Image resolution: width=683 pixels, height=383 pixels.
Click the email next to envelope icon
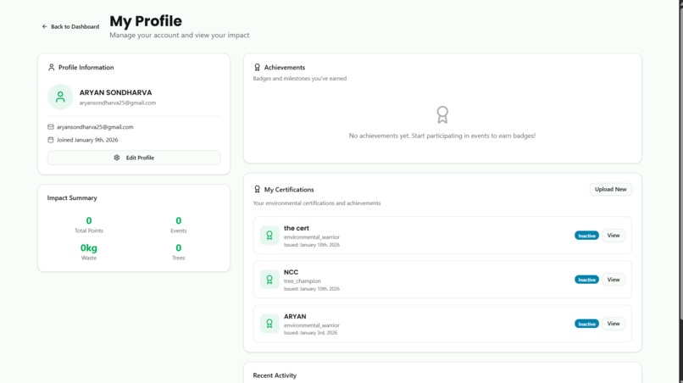click(95, 127)
